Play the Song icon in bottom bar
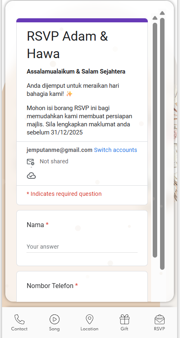180x338 pixels. pos(54,319)
